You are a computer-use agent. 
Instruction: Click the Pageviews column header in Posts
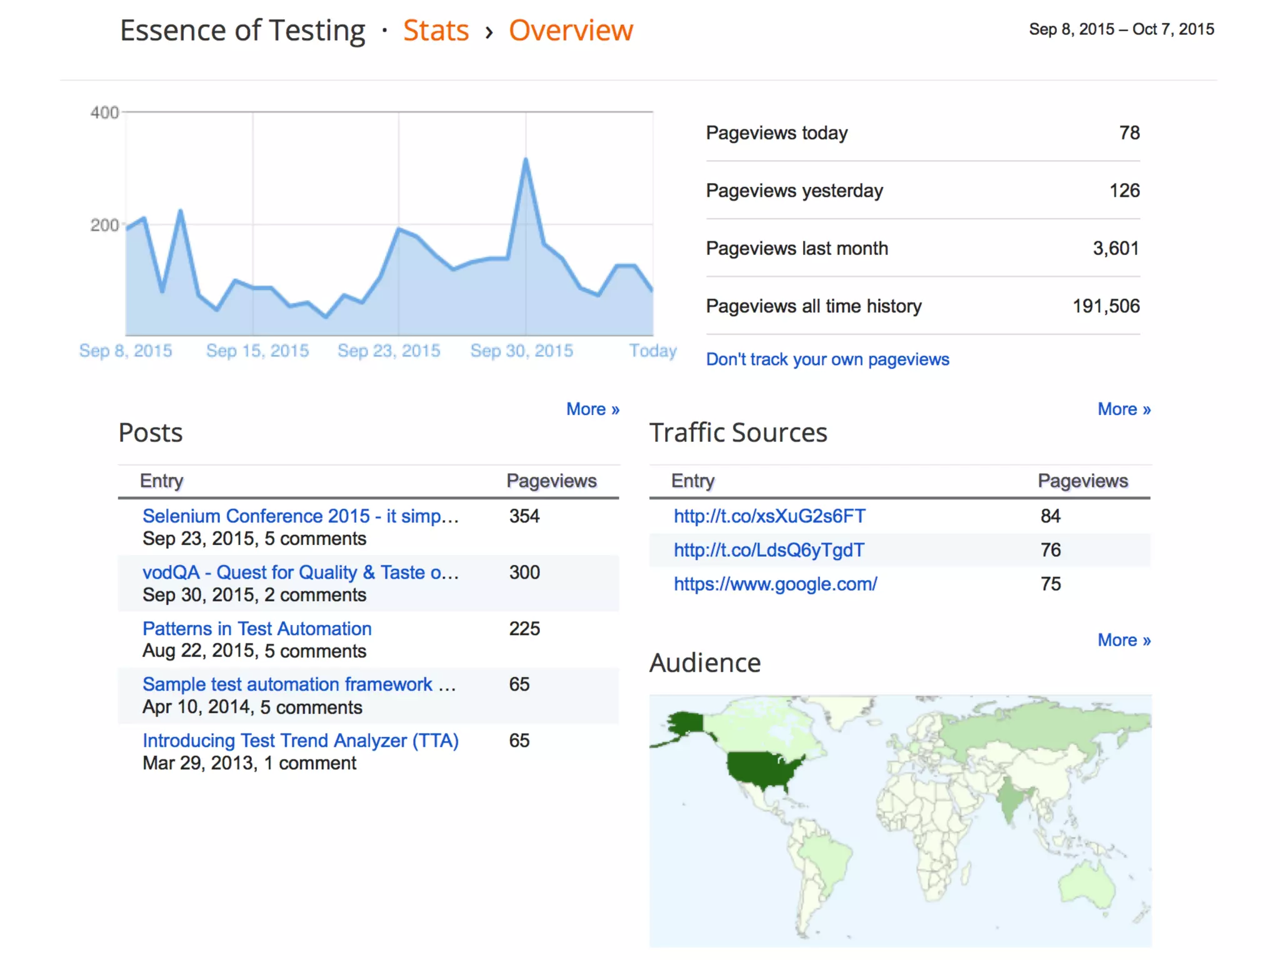click(551, 481)
